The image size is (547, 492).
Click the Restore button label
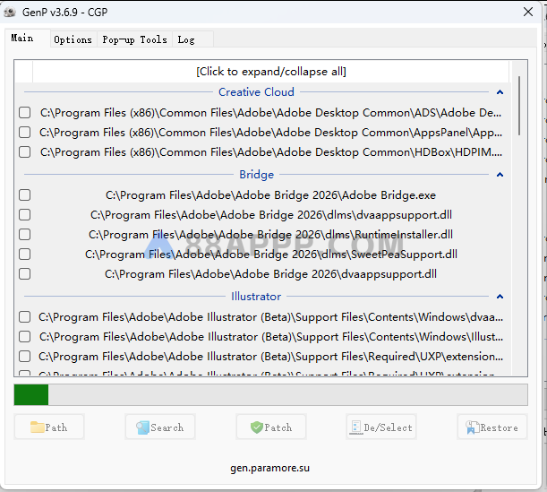(499, 427)
